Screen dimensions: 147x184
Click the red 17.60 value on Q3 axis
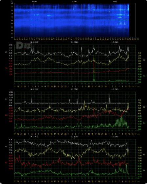coord(11,113)
